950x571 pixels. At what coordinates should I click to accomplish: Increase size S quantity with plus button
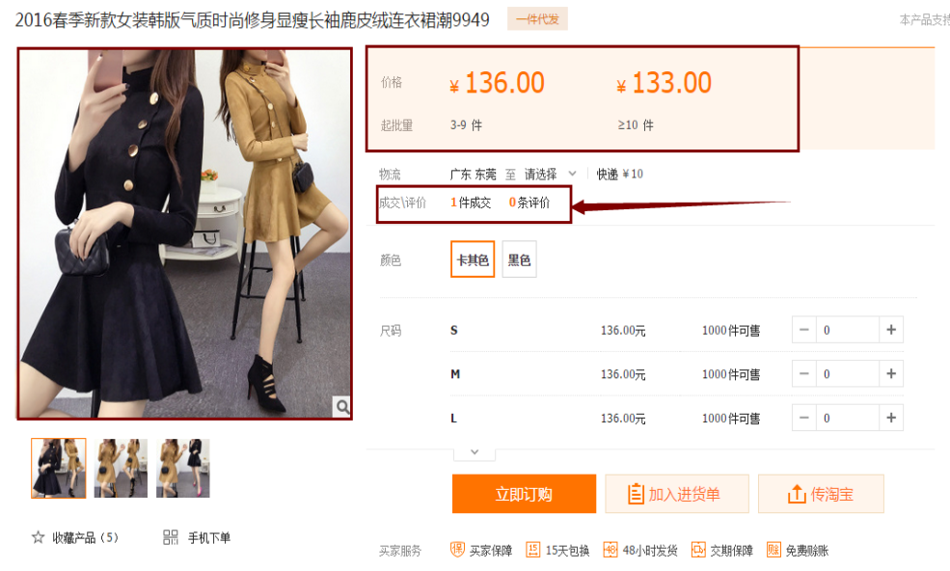point(891,330)
